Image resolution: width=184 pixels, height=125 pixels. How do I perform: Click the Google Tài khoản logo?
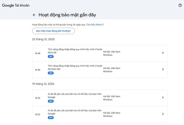(16, 5)
